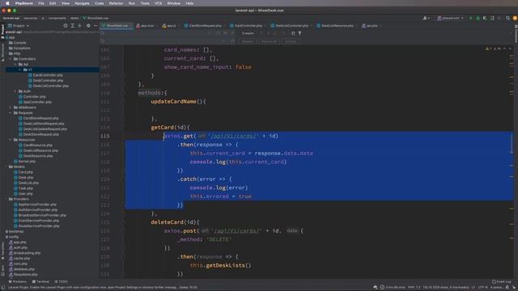The image size is (518, 291).
Task: Click PHP language level in status bar
Action: 414,288
